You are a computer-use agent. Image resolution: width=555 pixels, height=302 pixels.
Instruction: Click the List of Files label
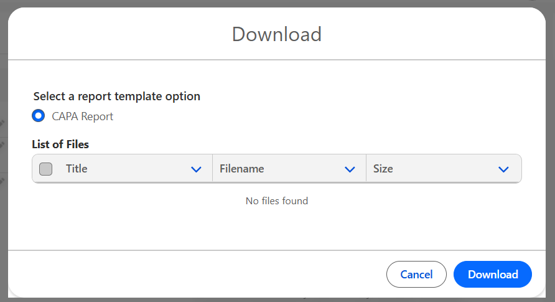coord(60,144)
